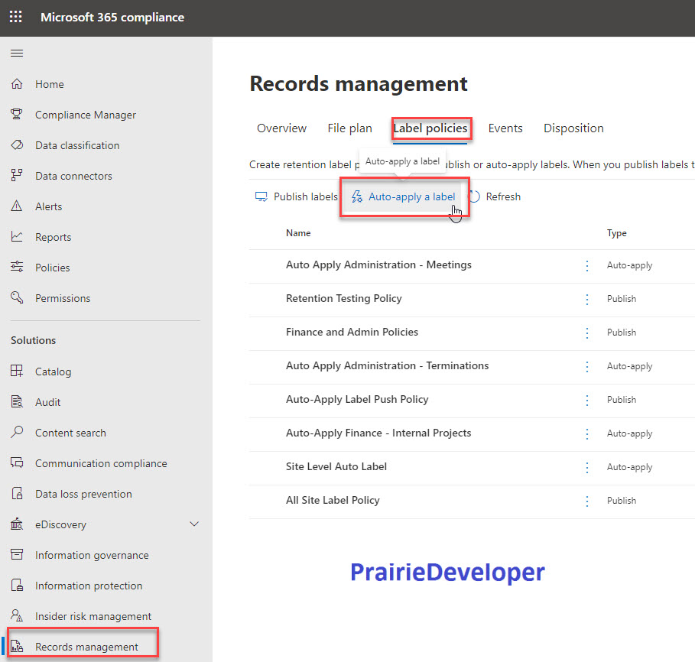This screenshot has width=695, height=662.
Task: Expand the eDiscovery chevron
Action: 194,524
